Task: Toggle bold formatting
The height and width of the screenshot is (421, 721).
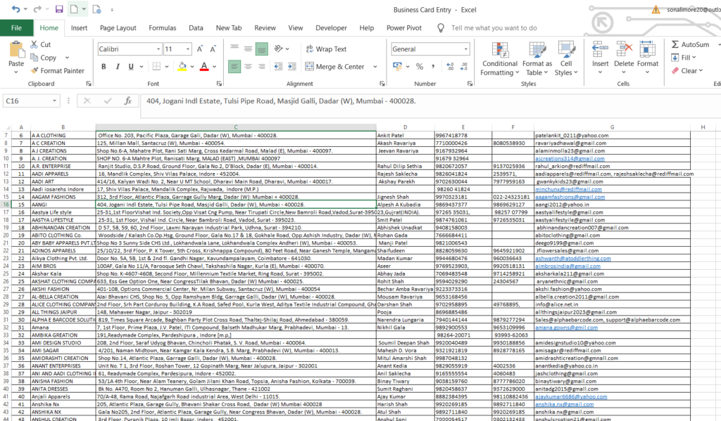Action: click(x=104, y=65)
